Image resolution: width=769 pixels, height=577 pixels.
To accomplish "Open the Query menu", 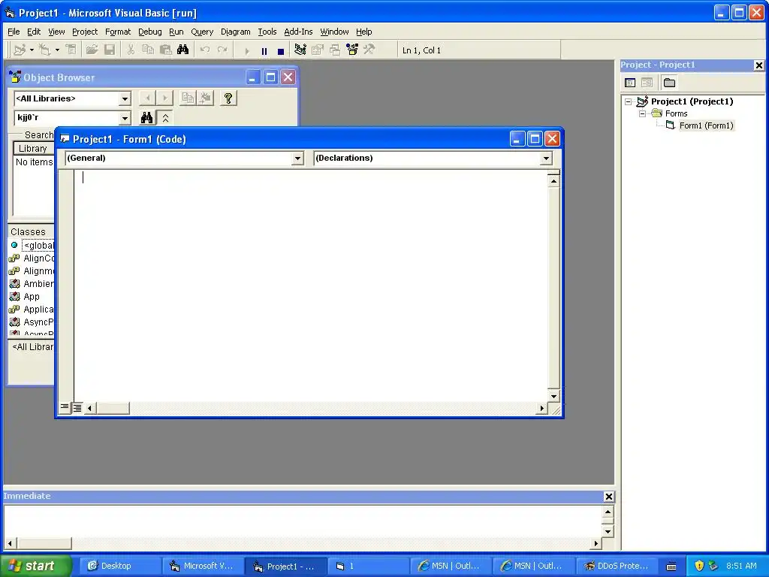I will click(202, 32).
